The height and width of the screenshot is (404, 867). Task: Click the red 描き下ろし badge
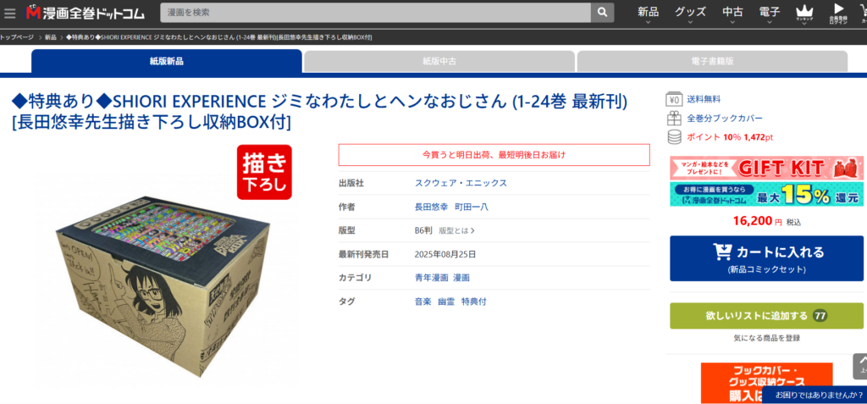(x=264, y=172)
